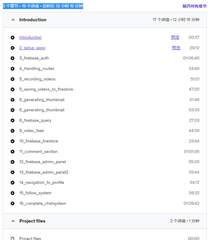Click the Project files section header title
210x240 pixels.
(x=32, y=221)
